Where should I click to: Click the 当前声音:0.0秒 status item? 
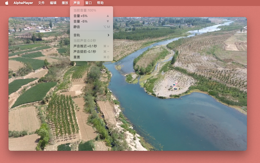85,41
